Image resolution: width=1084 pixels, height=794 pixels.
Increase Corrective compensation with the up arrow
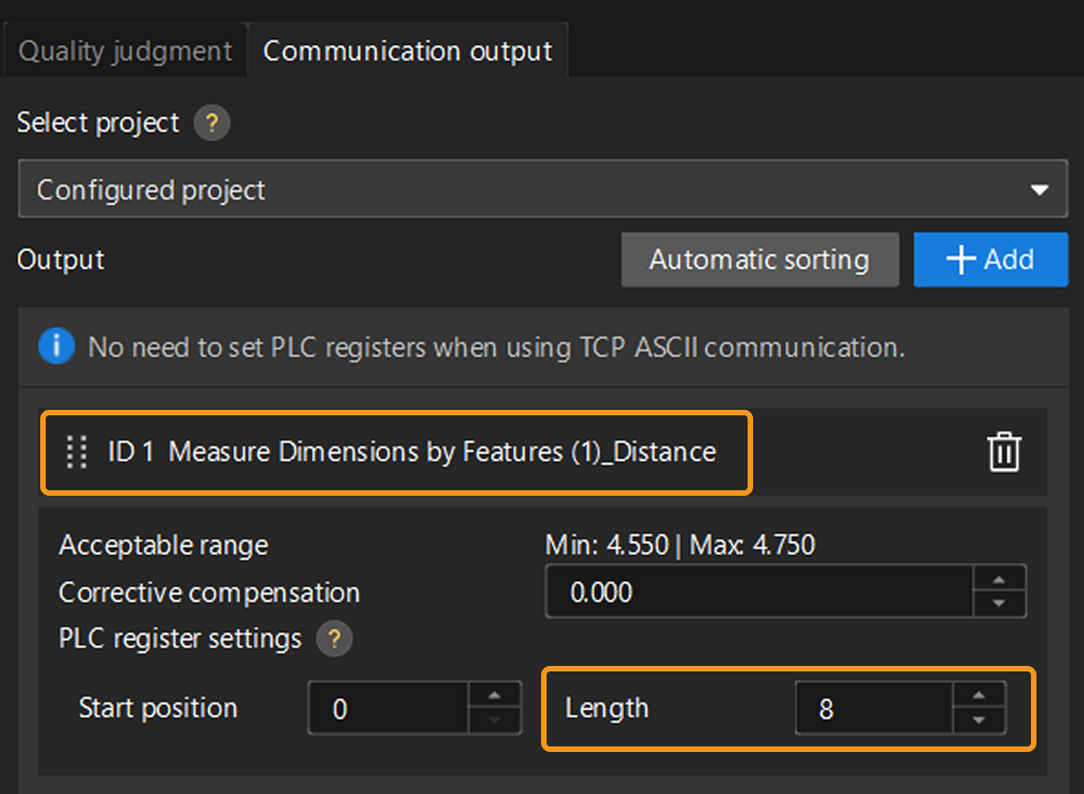[x=999, y=580]
